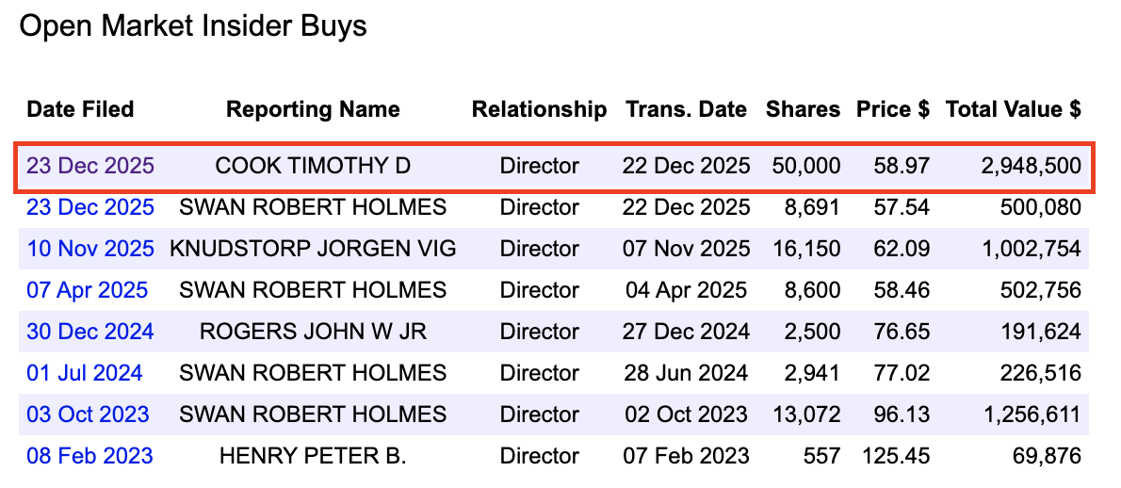Click the Open Market Insider Buys heading

coord(193,26)
